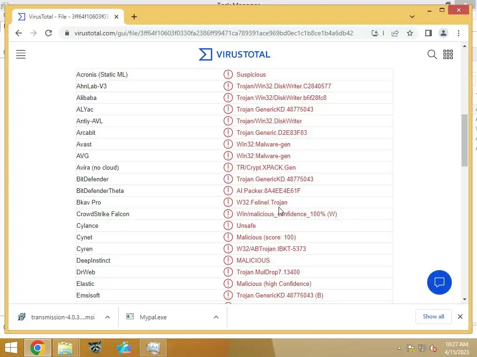
Task: Open Task Manager from the taskbar
Action: point(153,348)
